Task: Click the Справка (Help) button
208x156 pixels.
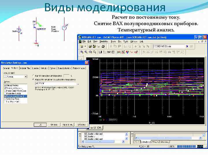Action: coord(81,125)
